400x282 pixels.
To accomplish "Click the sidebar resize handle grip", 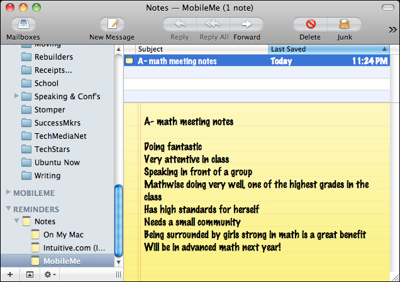I will click(x=118, y=274).
